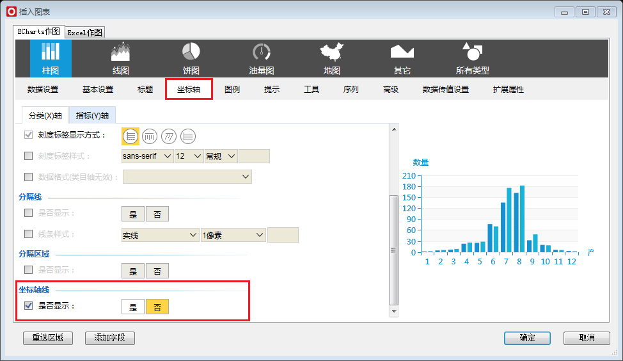Open 所有类型 chart types list
This screenshot has width=623, height=361.
(x=473, y=58)
